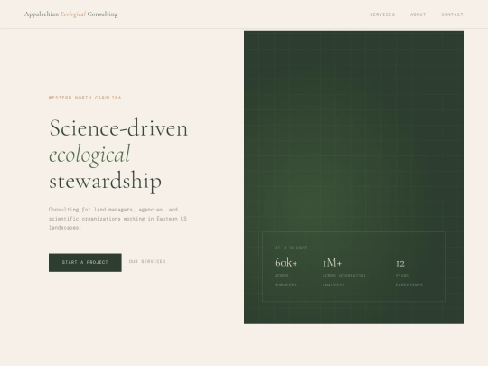Go to the About page link
Viewport: 488px width, 366px height.
(418, 14)
